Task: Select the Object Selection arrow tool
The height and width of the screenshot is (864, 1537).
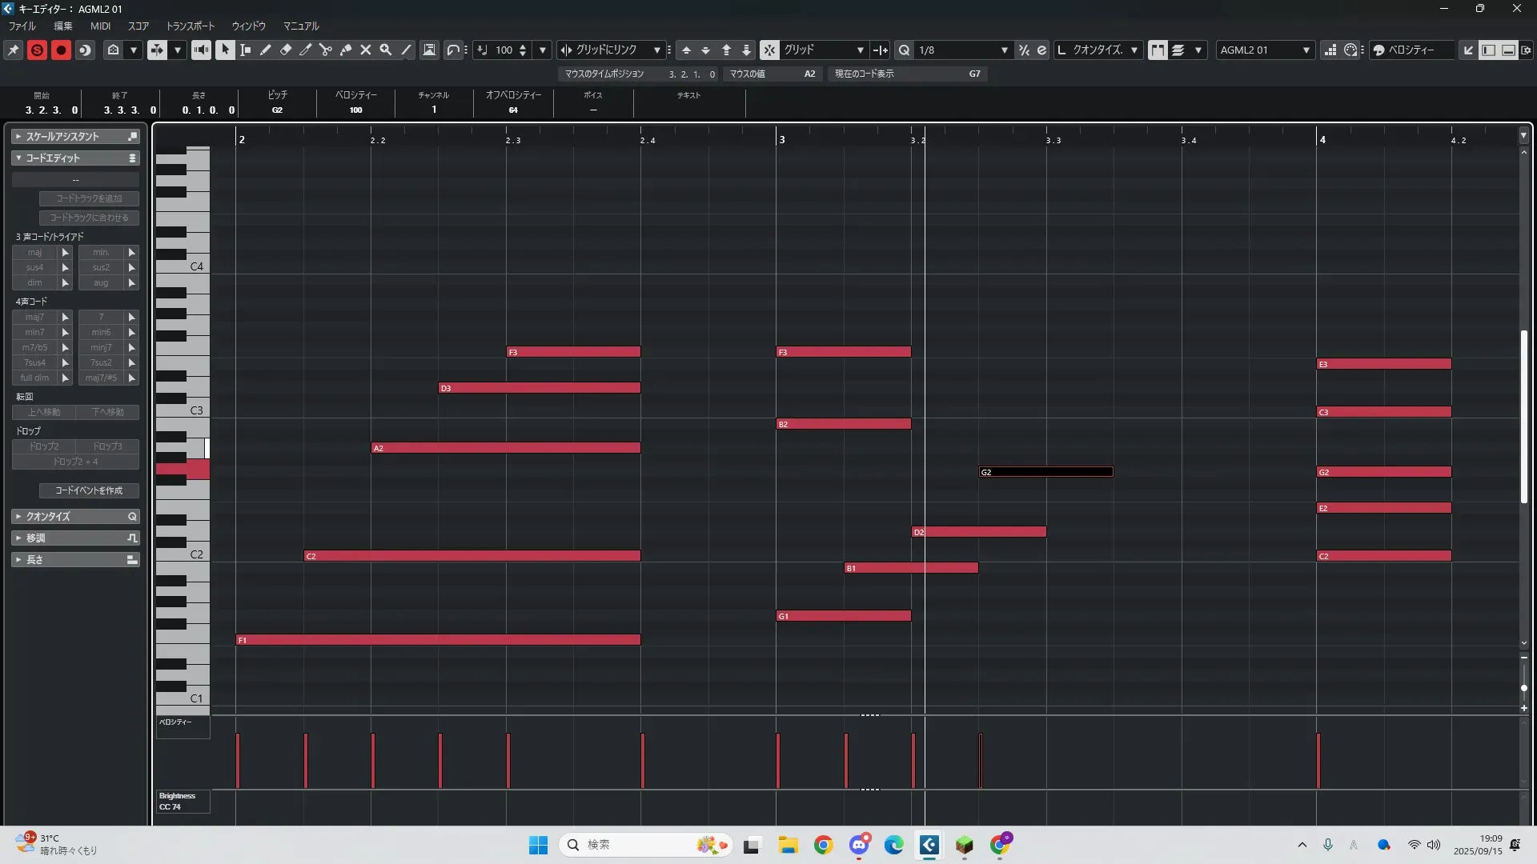Action: point(225,50)
